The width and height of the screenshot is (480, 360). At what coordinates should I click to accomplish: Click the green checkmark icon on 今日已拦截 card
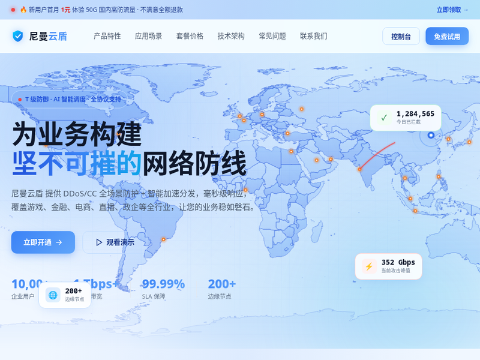pyautogui.click(x=384, y=118)
